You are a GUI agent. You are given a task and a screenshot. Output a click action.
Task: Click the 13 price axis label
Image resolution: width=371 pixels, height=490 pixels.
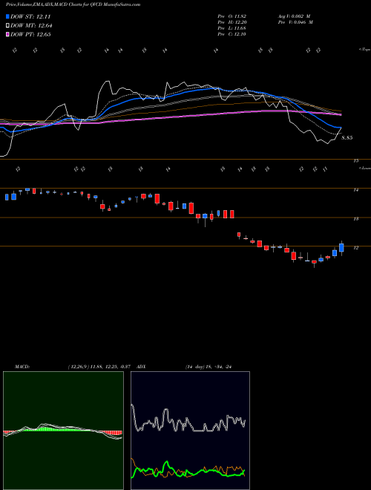click(x=355, y=219)
